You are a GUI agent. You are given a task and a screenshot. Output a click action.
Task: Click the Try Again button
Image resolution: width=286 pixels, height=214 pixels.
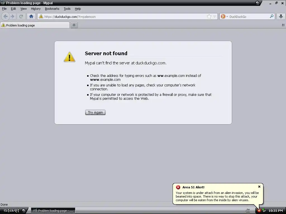tap(96, 113)
